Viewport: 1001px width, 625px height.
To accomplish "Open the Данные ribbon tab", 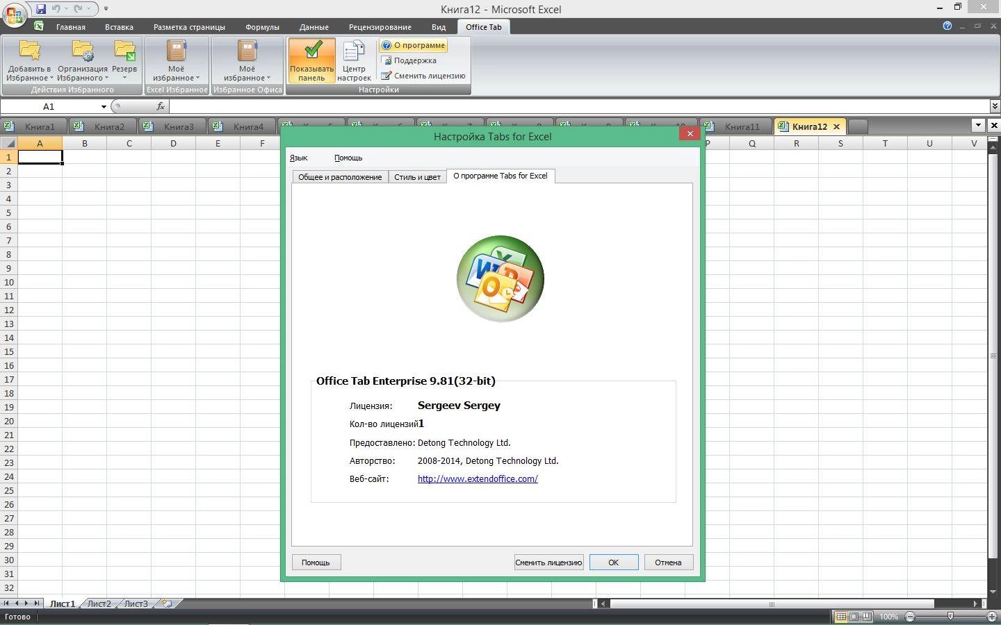I will pyautogui.click(x=314, y=27).
